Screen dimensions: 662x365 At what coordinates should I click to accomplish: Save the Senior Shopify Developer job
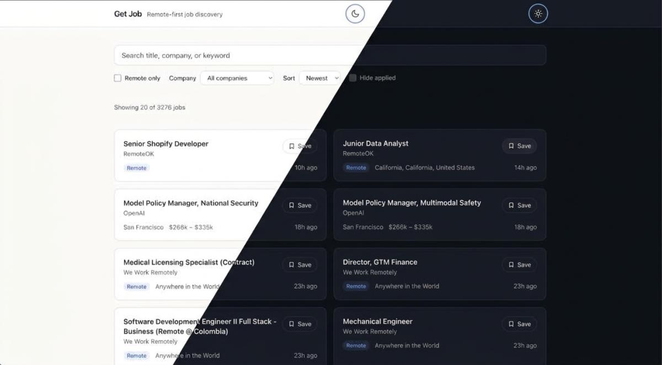click(300, 146)
